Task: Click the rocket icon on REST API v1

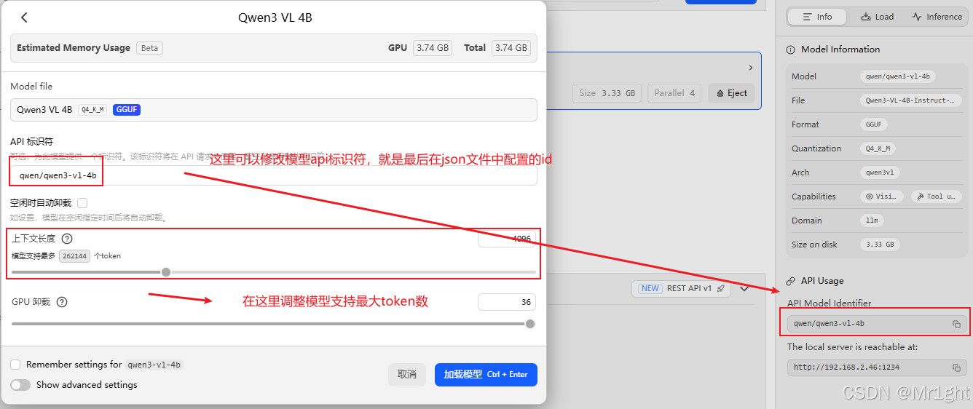Action: coord(720,288)
